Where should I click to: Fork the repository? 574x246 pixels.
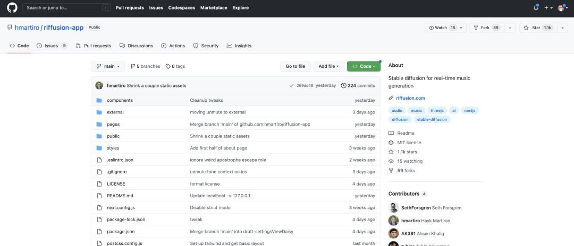[487, 28]
